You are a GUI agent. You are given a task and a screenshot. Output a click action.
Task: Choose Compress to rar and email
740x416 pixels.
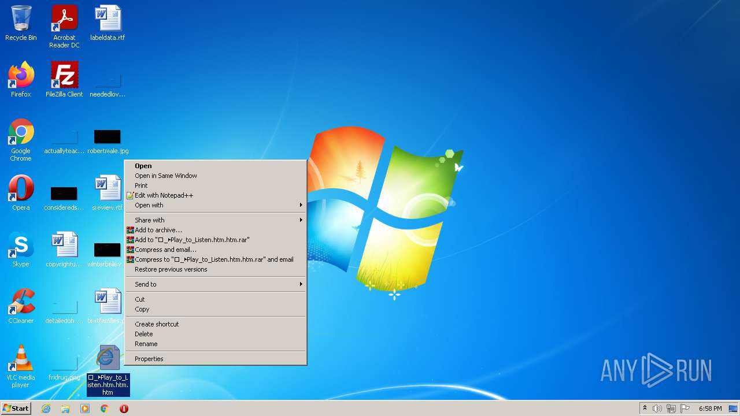click(216, 259)
